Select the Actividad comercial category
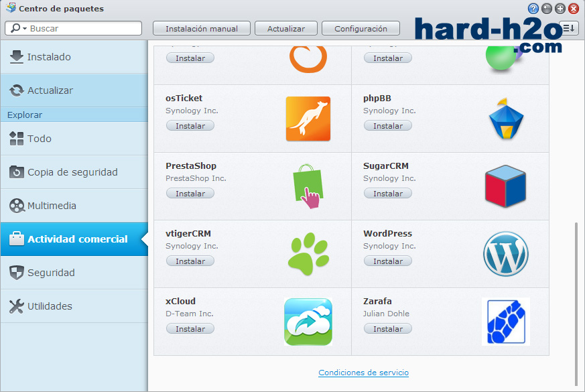This screenshot has height=392, width=585. coord(74,239)
